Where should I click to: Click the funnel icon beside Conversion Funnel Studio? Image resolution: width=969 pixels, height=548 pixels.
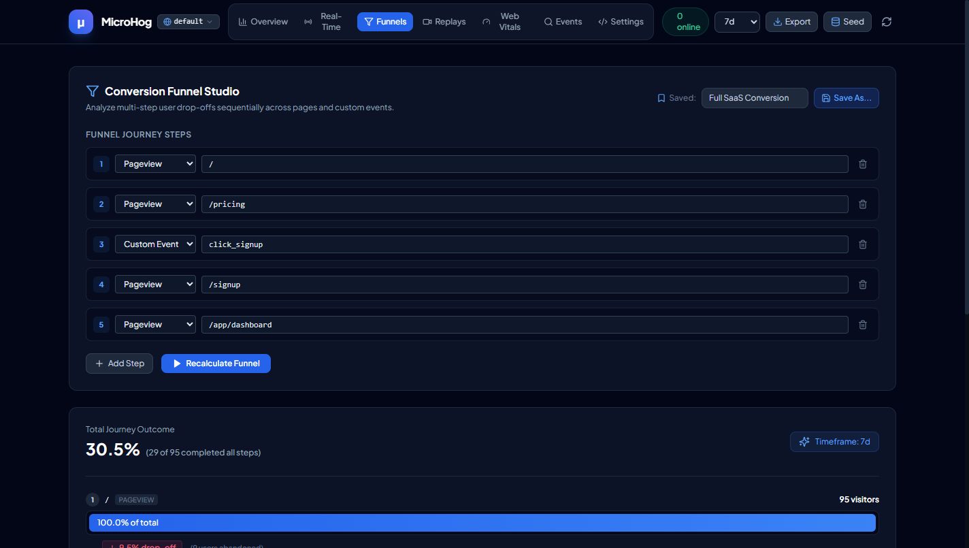[x=93, y=91]
